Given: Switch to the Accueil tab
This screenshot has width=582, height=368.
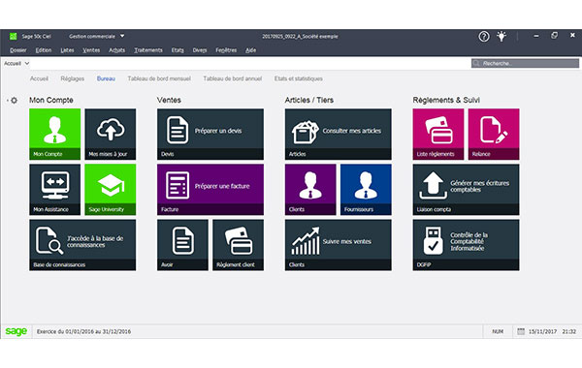Looking at the screenshot, I should [39, 78].
